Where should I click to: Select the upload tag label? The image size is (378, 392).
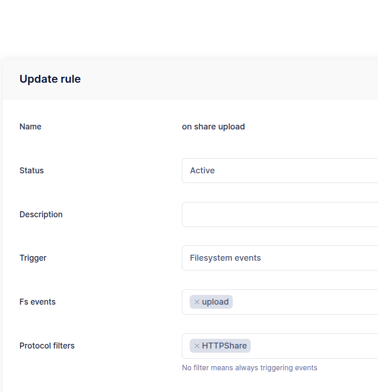215,302
